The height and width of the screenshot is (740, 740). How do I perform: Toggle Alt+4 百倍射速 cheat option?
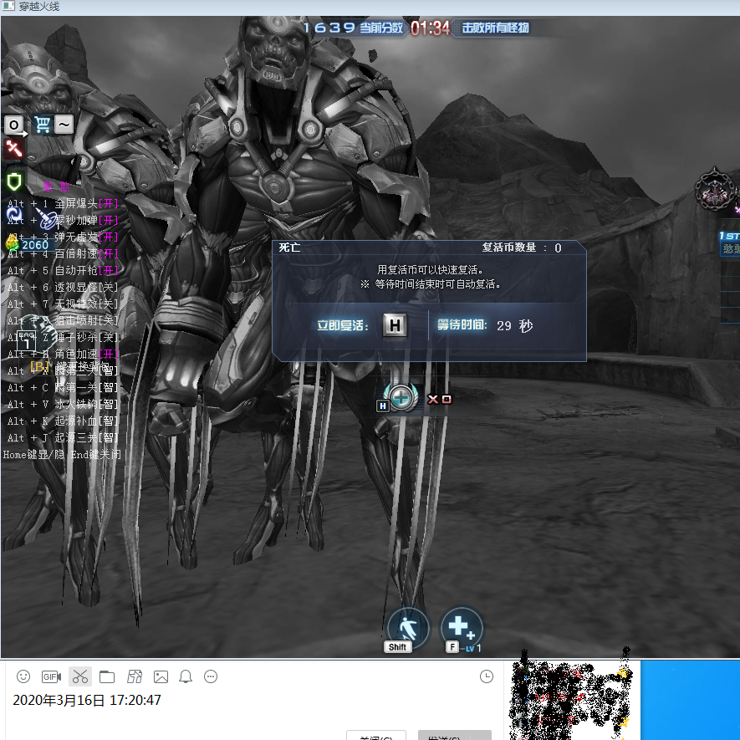pos(63,253)
